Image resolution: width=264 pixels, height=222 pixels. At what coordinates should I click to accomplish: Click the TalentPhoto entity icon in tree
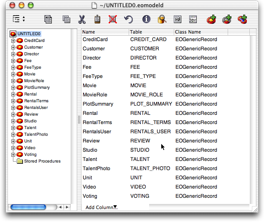20,134
